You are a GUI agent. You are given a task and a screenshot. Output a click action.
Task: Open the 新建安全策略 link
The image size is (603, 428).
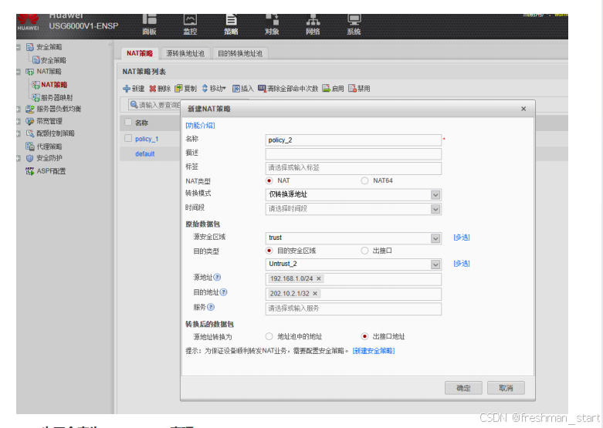(374, 351)
